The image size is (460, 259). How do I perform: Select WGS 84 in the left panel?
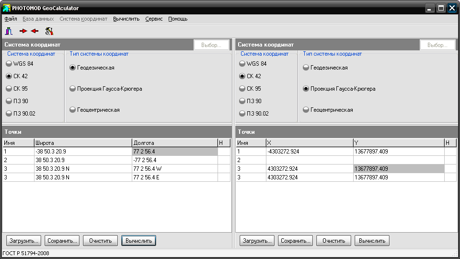(x=20, y=64)
